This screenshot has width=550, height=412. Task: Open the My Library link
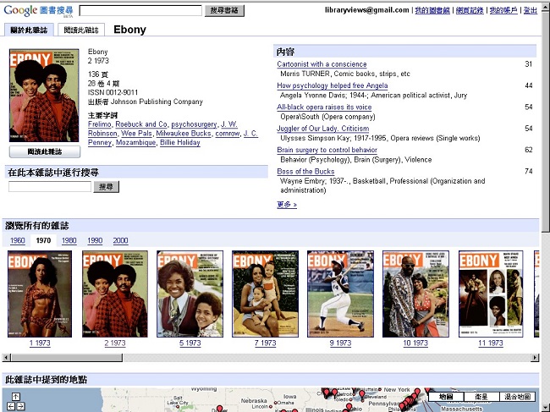[x=432, y=10]
